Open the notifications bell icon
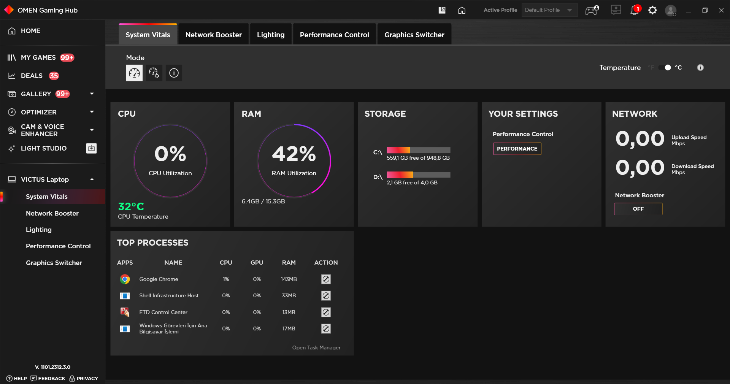This screenshot has width=730, height=384. coord(635,10)
